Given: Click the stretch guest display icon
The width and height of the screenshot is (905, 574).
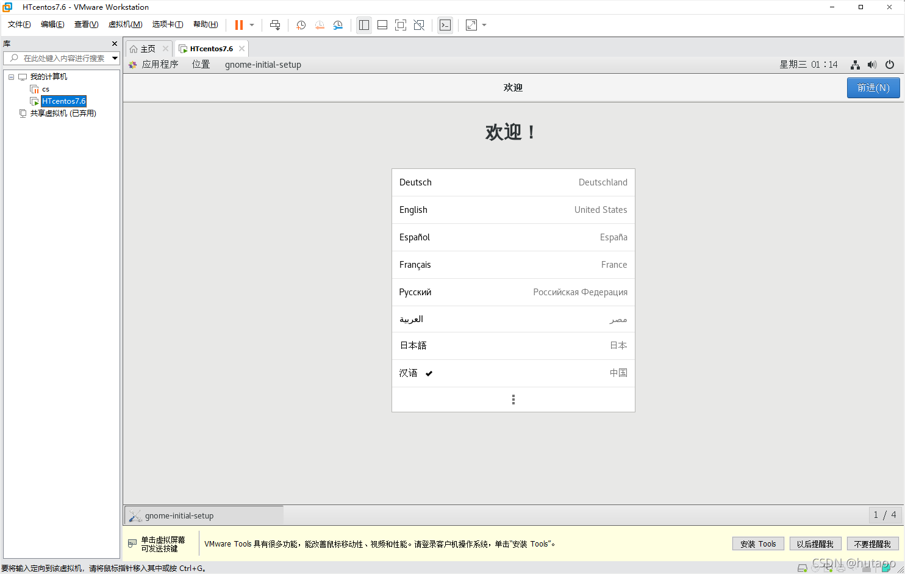Looking at the screenshot, I should pyautogui.click(x=471, y=25).
